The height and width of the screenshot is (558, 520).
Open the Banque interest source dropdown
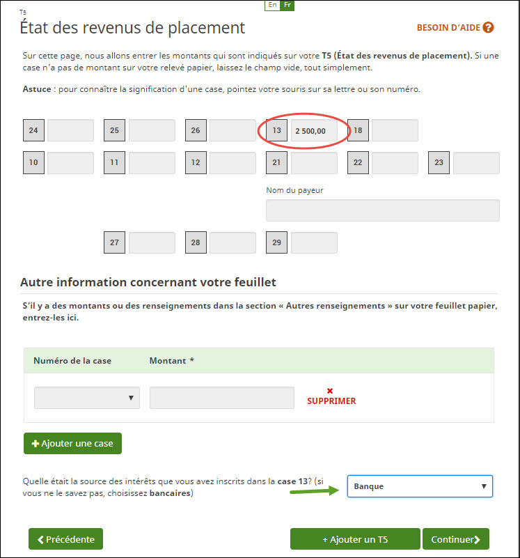tap(420, 486)
